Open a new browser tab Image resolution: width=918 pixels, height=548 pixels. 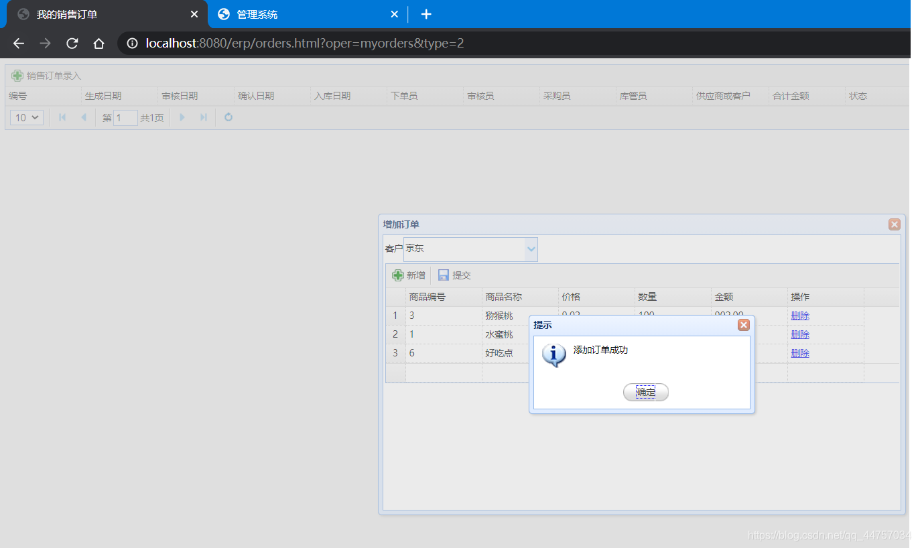[x=426, y=14]
